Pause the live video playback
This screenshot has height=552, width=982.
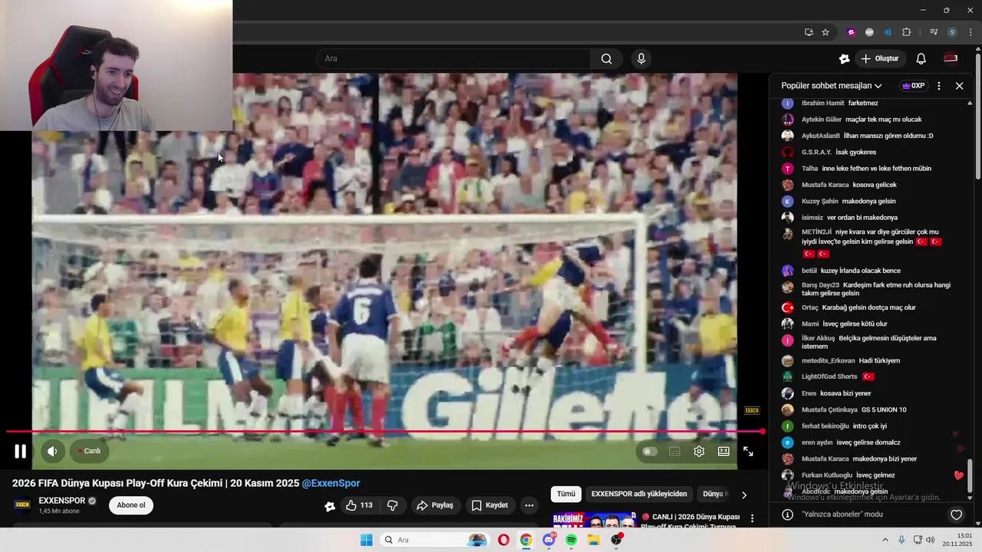21,452
